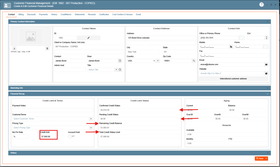Click the Ext field stepper arrows
Viewport: 280px width, 167px height.
267,38
